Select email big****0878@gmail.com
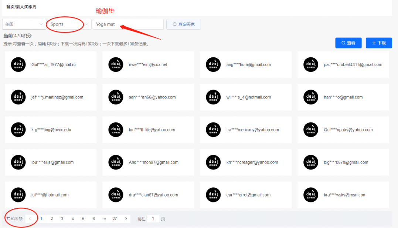 click(x=346, y=162)
